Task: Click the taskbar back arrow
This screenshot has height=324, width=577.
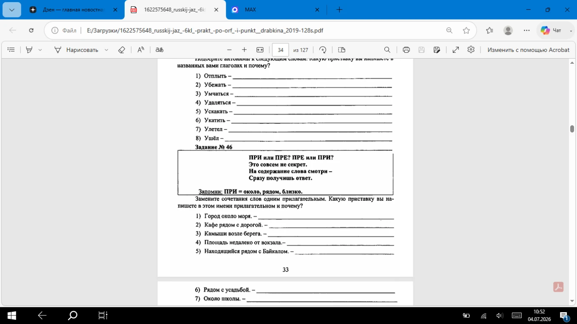Action: point(42,316)
